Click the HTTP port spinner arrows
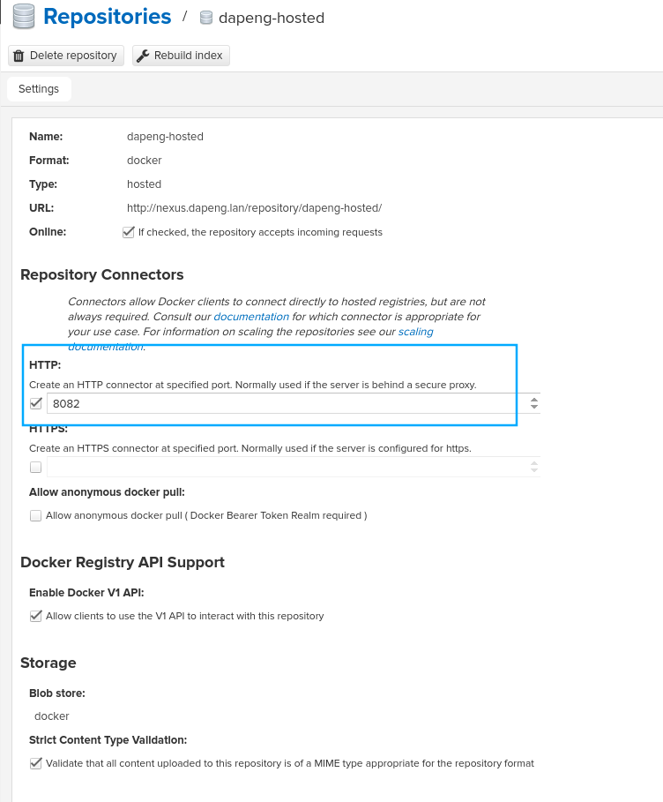This screenshot has height=802, width=663. coord(533,403)
